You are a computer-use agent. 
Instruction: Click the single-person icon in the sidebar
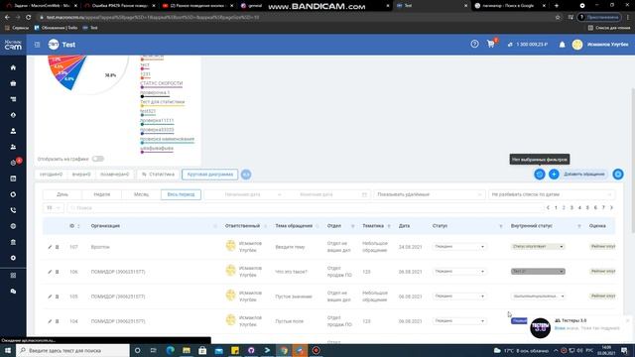[13, 131]
